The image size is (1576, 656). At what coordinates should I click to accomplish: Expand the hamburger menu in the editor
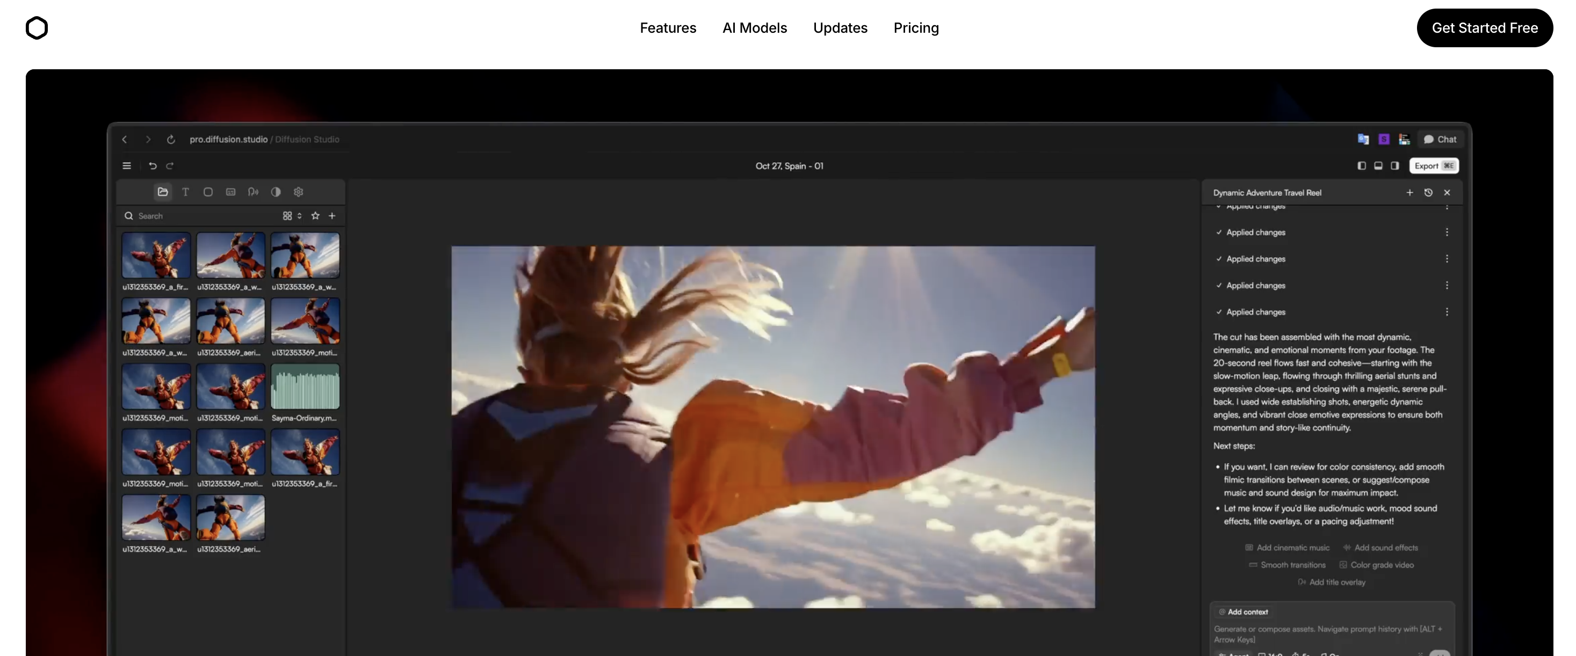[x=127, y=166]
